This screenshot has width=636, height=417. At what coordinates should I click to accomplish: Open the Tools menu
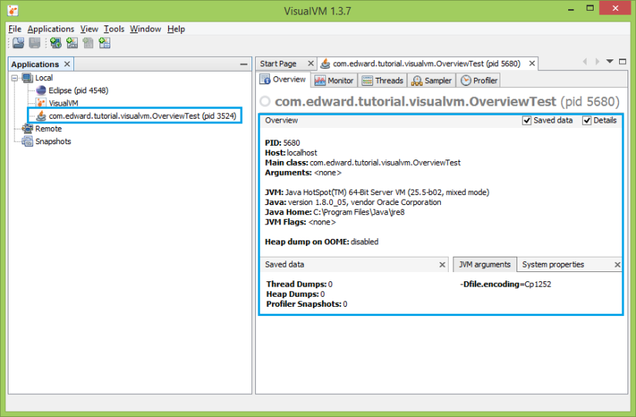[114, 29]
